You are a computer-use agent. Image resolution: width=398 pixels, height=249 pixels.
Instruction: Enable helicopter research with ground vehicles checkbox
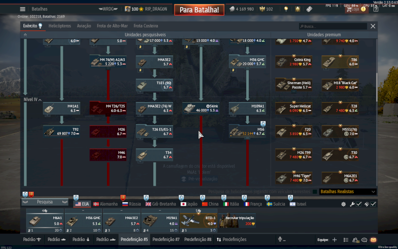(x=314, y=192)
